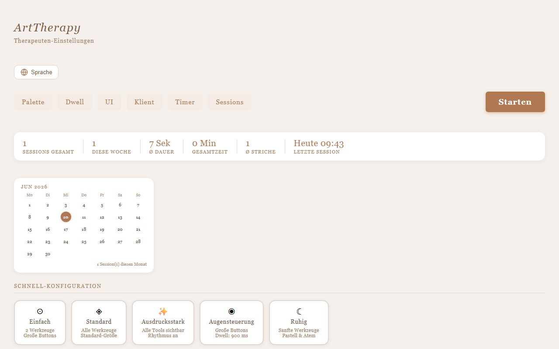Show the Sessions tab
The image size is (559, 349).
[x=229, y=102]
